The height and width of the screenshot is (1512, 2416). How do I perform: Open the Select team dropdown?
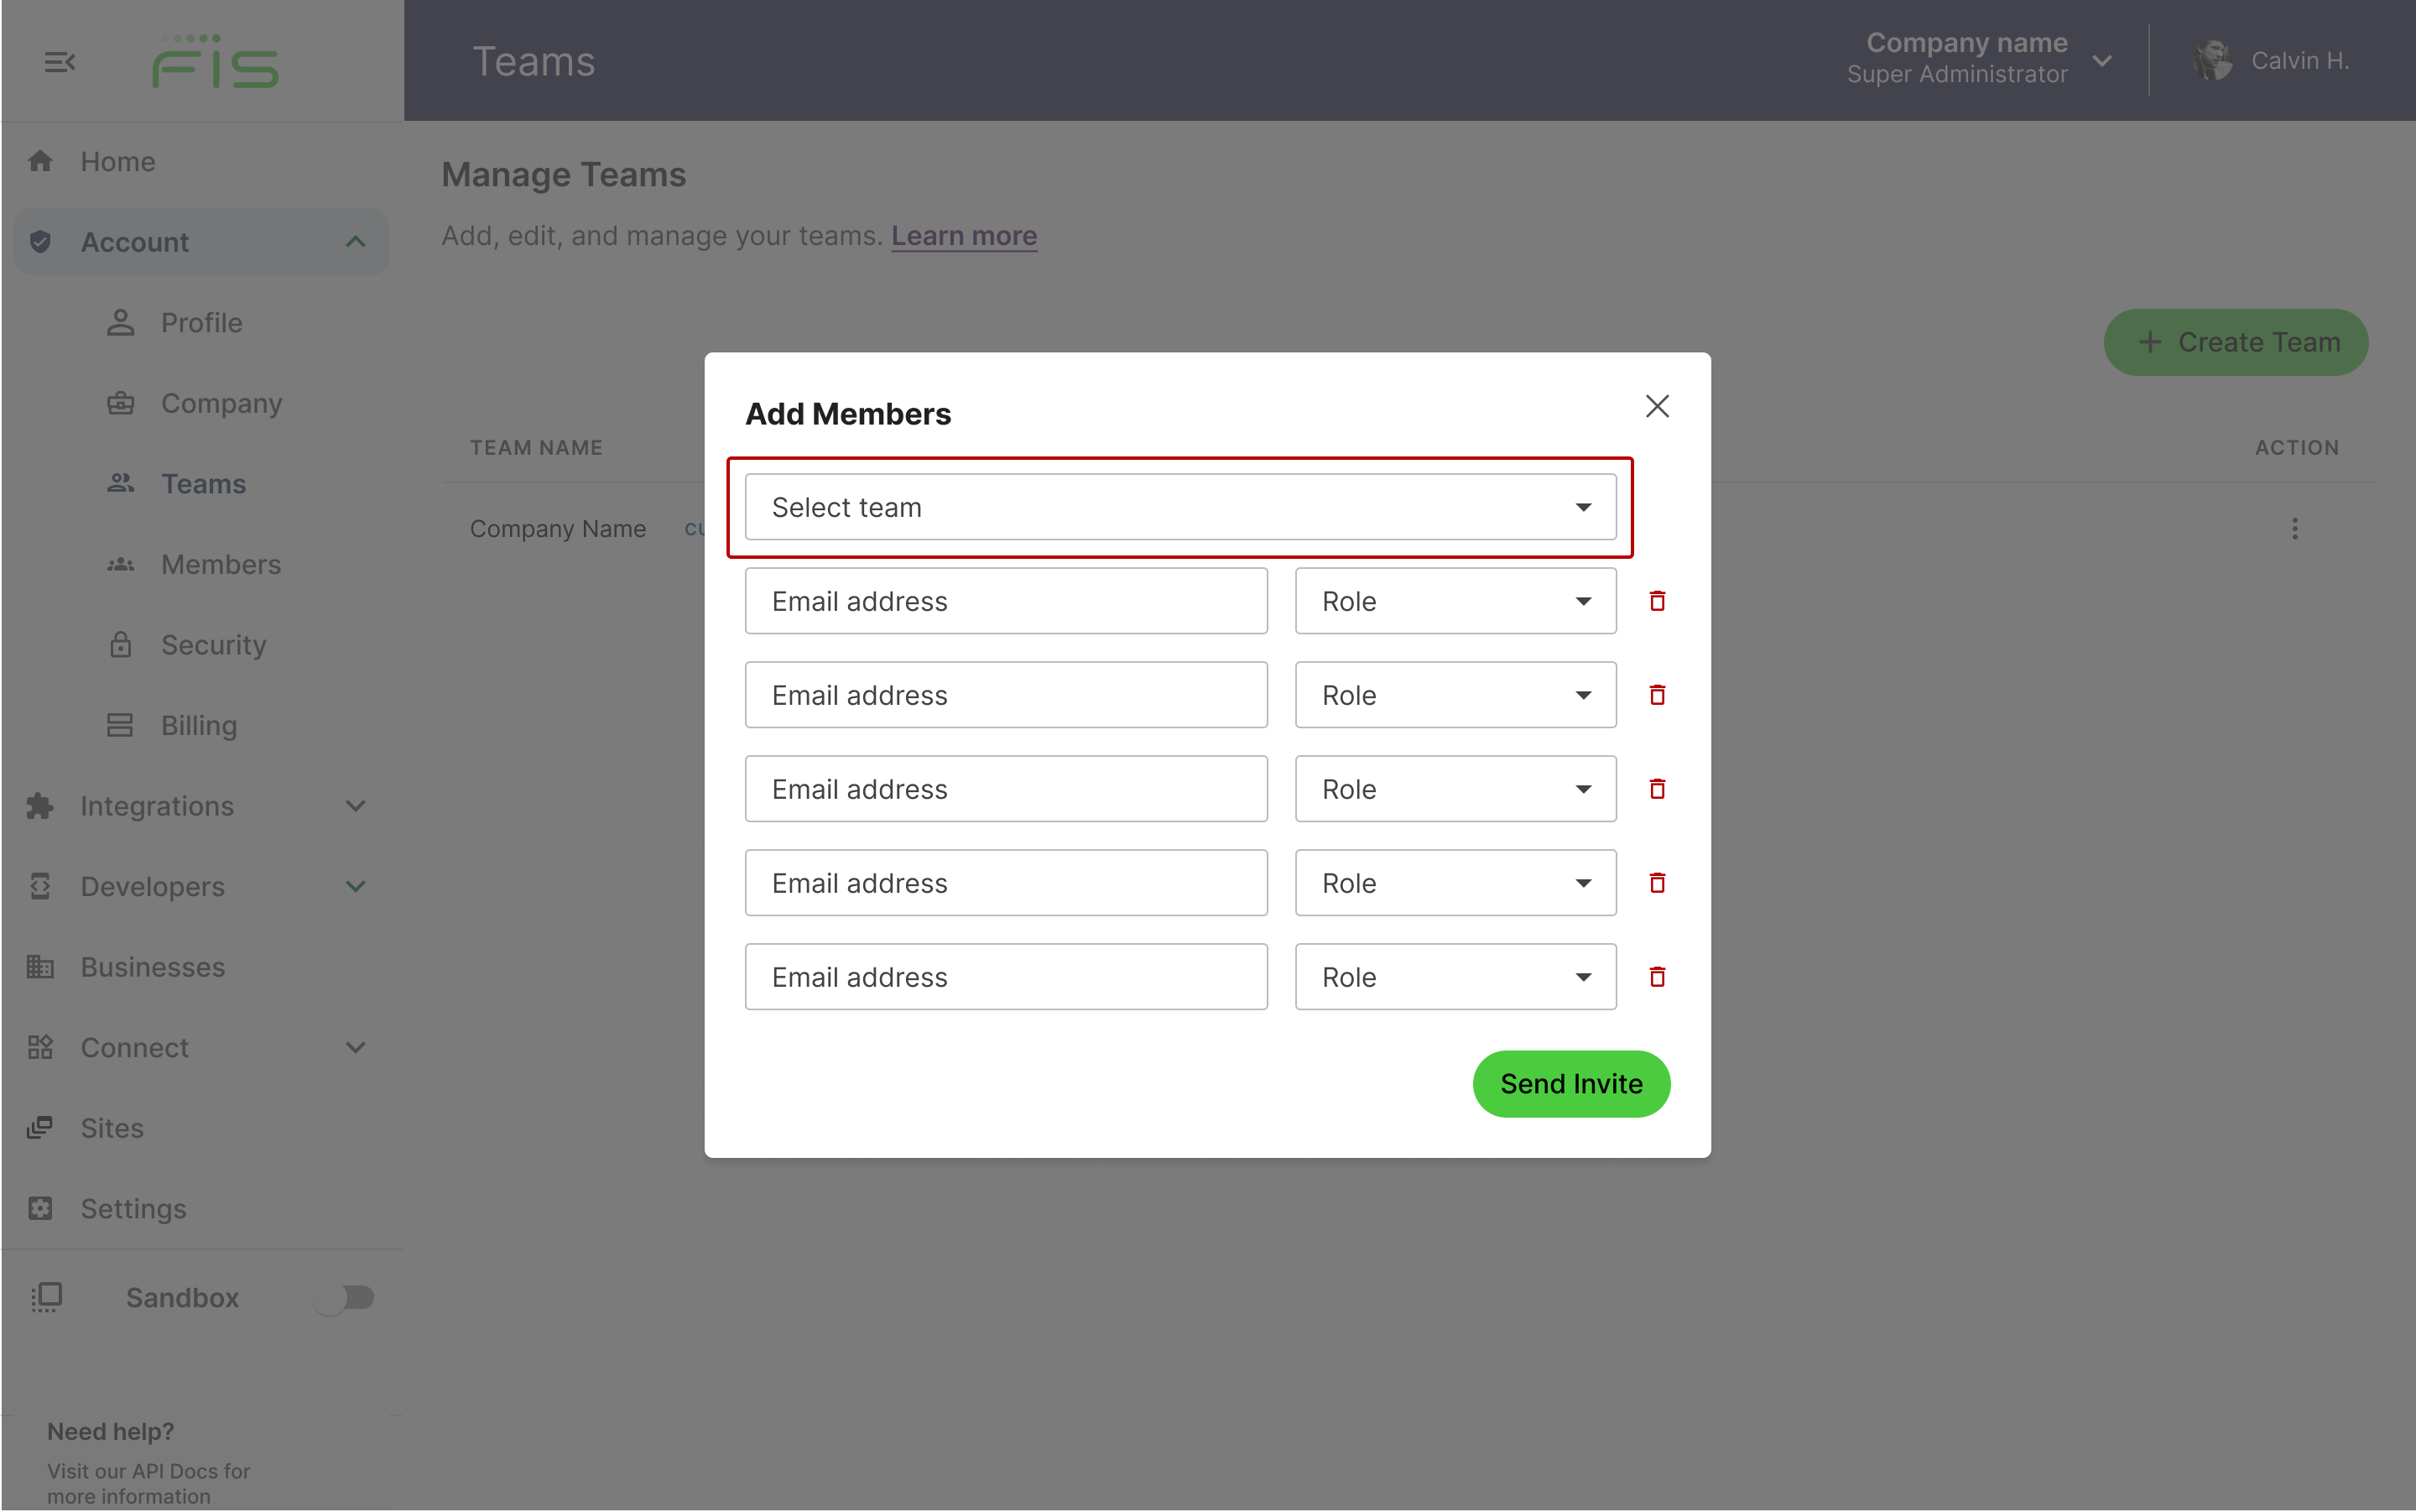(x=1182, y=505)
